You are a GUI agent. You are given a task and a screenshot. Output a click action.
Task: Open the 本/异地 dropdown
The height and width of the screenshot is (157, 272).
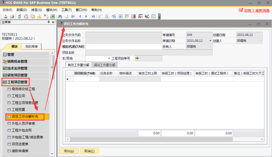coord(109,58)
